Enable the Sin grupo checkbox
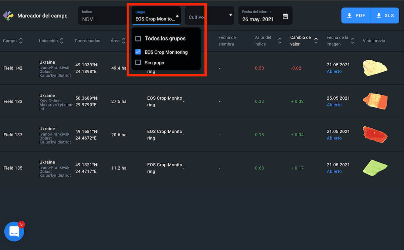 coord(138,62)
